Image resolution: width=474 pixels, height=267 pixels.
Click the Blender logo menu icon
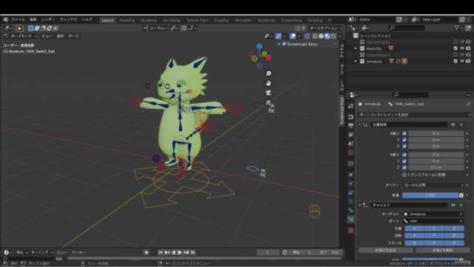[x=5, y=20]
